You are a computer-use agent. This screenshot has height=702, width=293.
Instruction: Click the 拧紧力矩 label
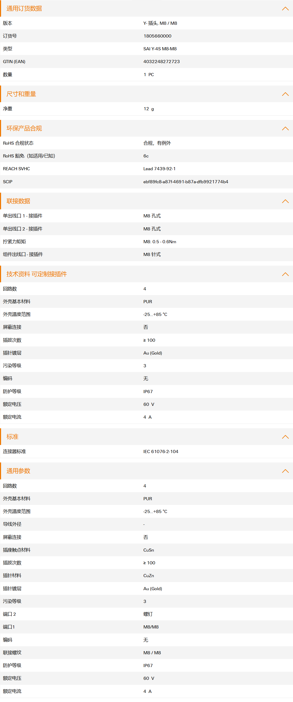coord(14,242)
